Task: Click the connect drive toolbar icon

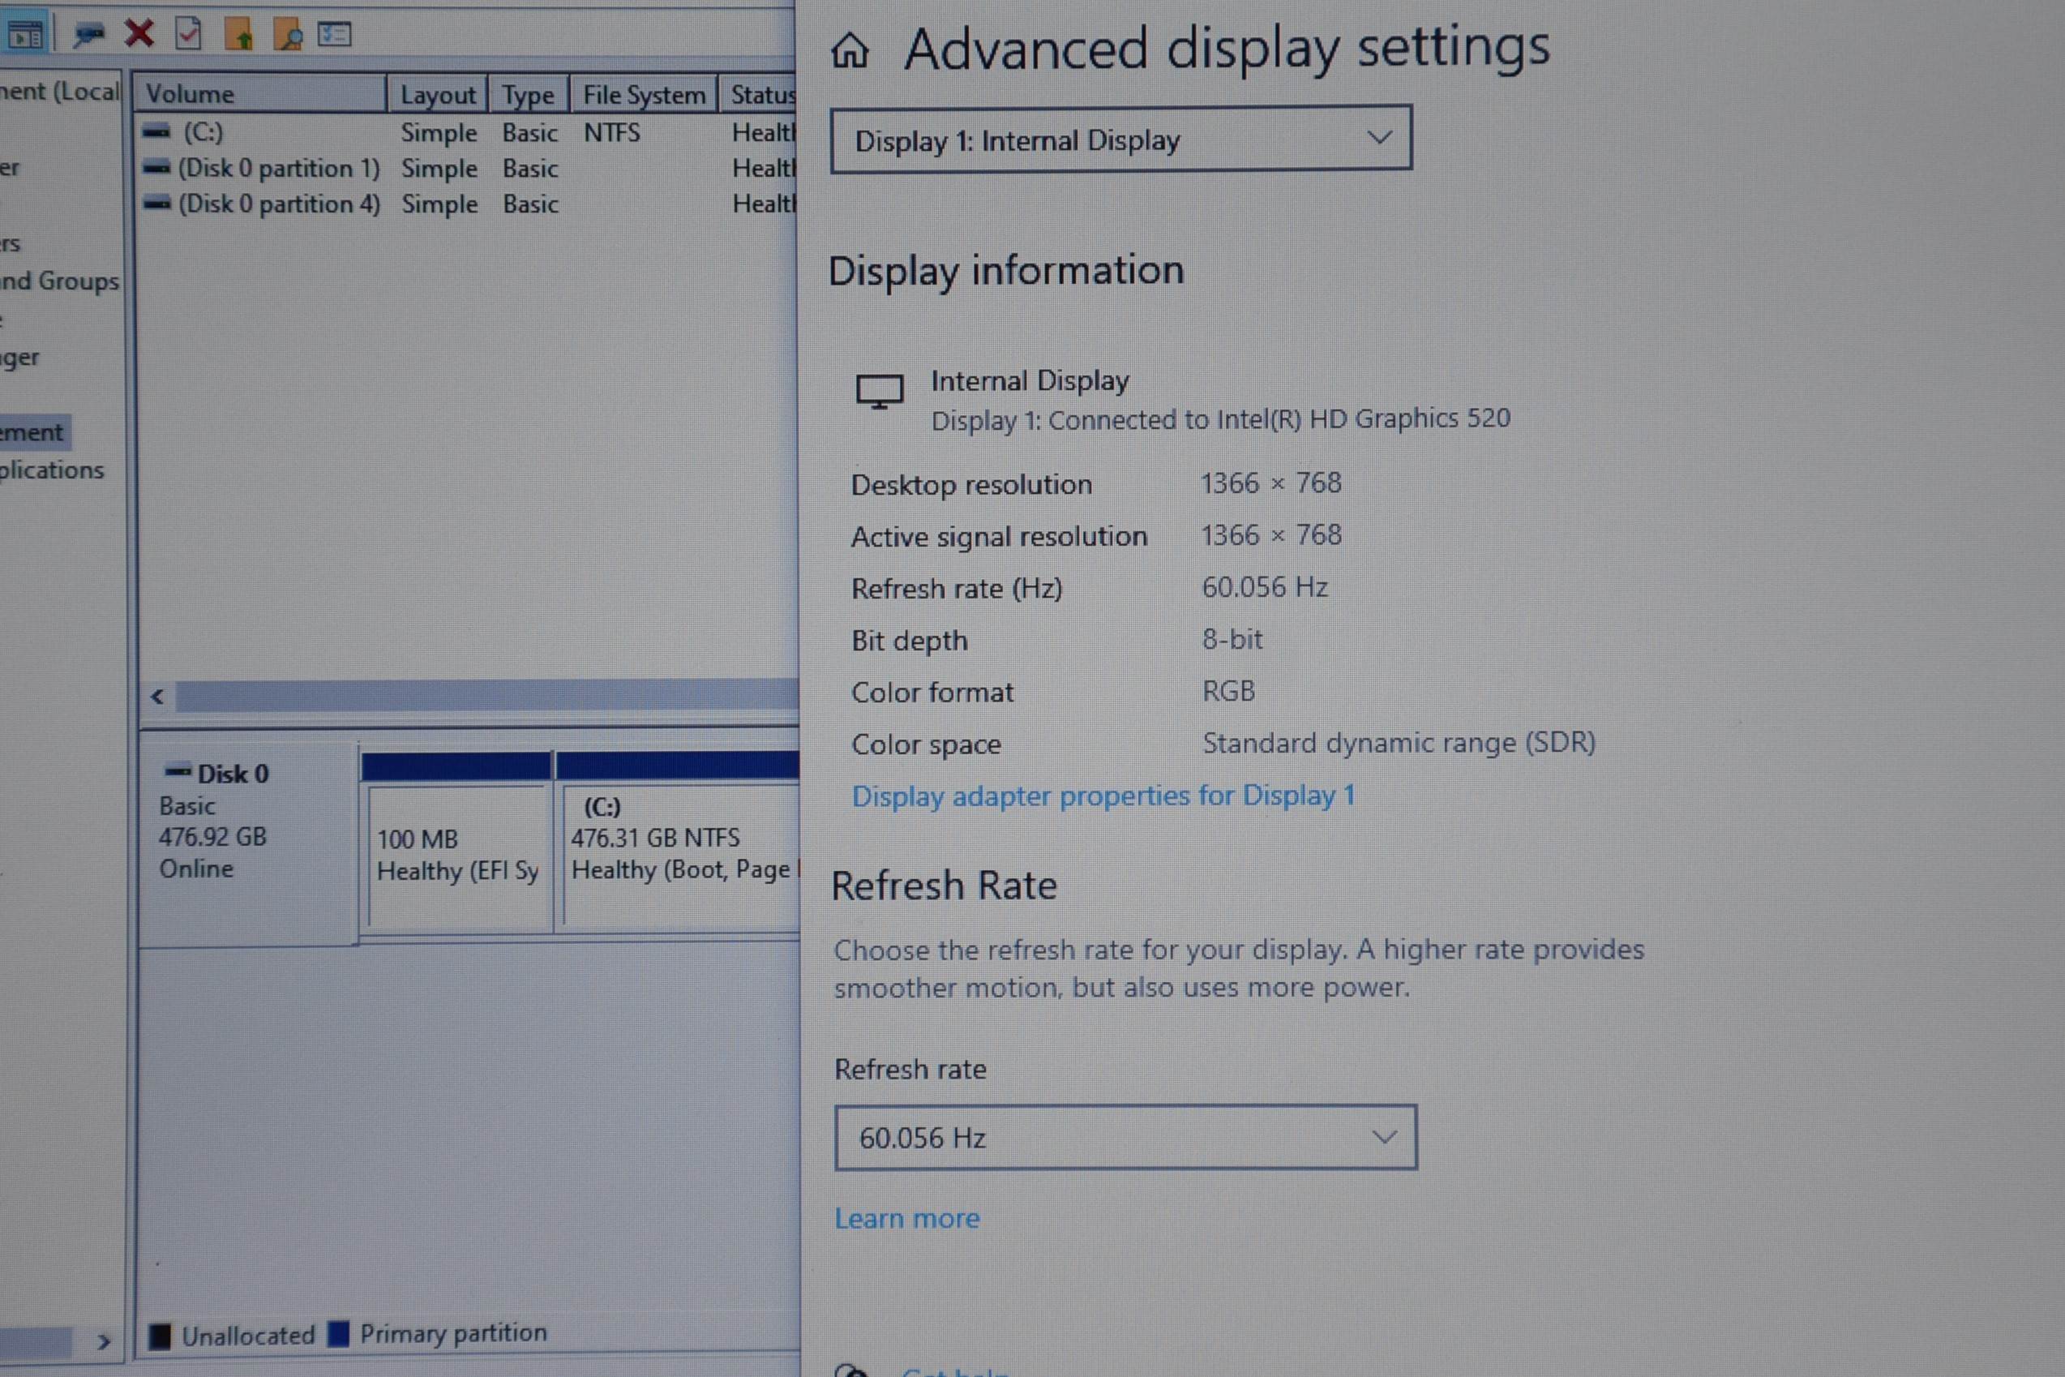Action: tap(88, 35)
